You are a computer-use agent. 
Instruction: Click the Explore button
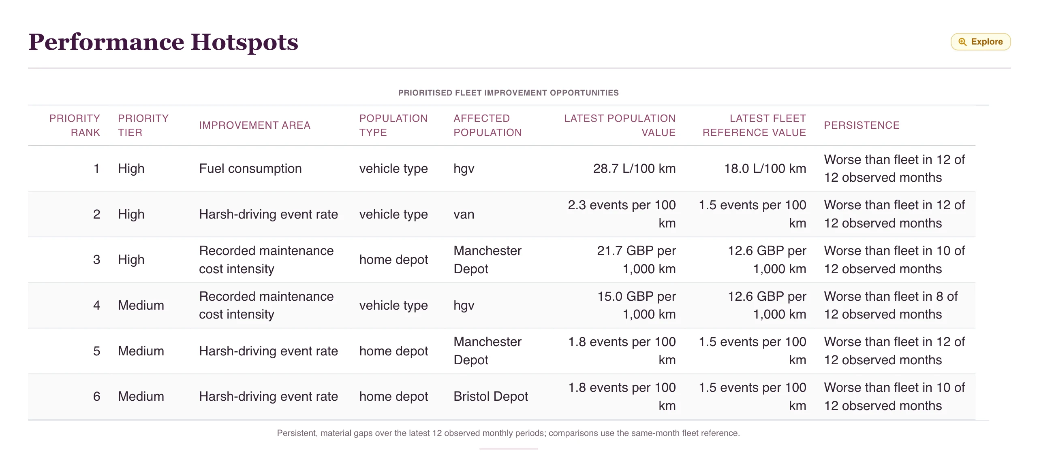980,42
